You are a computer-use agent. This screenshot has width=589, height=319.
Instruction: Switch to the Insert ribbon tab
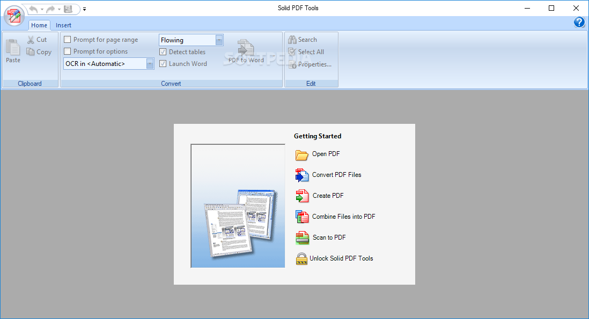pyautogui.click(x=63, y=25)
